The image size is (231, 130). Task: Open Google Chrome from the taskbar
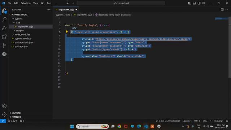119,126
